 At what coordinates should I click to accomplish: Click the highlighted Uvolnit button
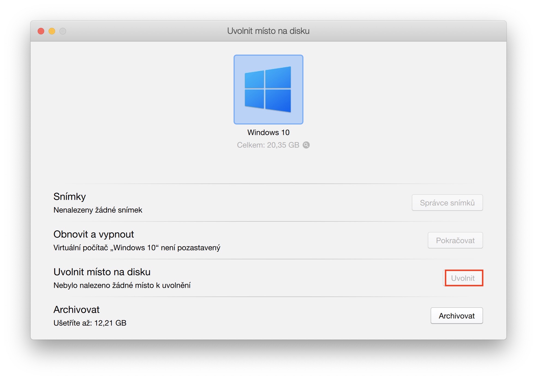pos(463,278)
